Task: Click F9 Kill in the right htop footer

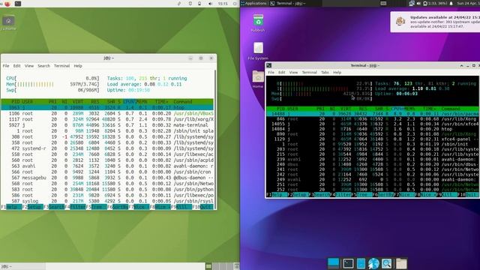Action: tap(447, 195)
